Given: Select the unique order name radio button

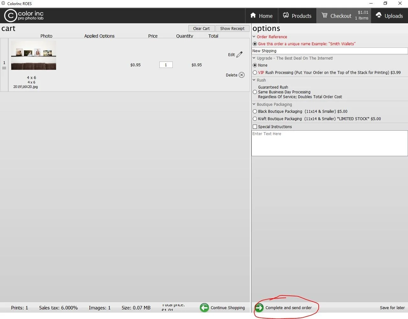Looking at the screenshot, I should pos(255,44).
